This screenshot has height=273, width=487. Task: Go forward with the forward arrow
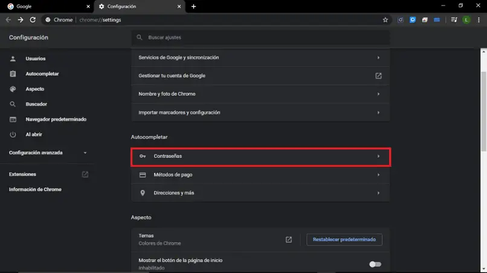tap(21, 20)
